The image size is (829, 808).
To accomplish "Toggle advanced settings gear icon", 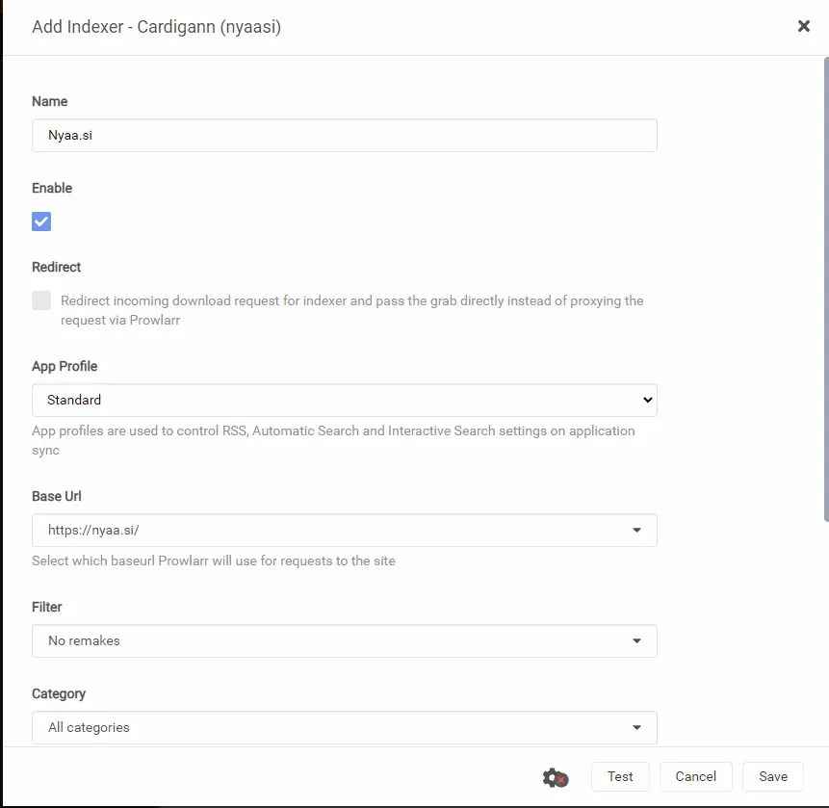I will 555,777.
